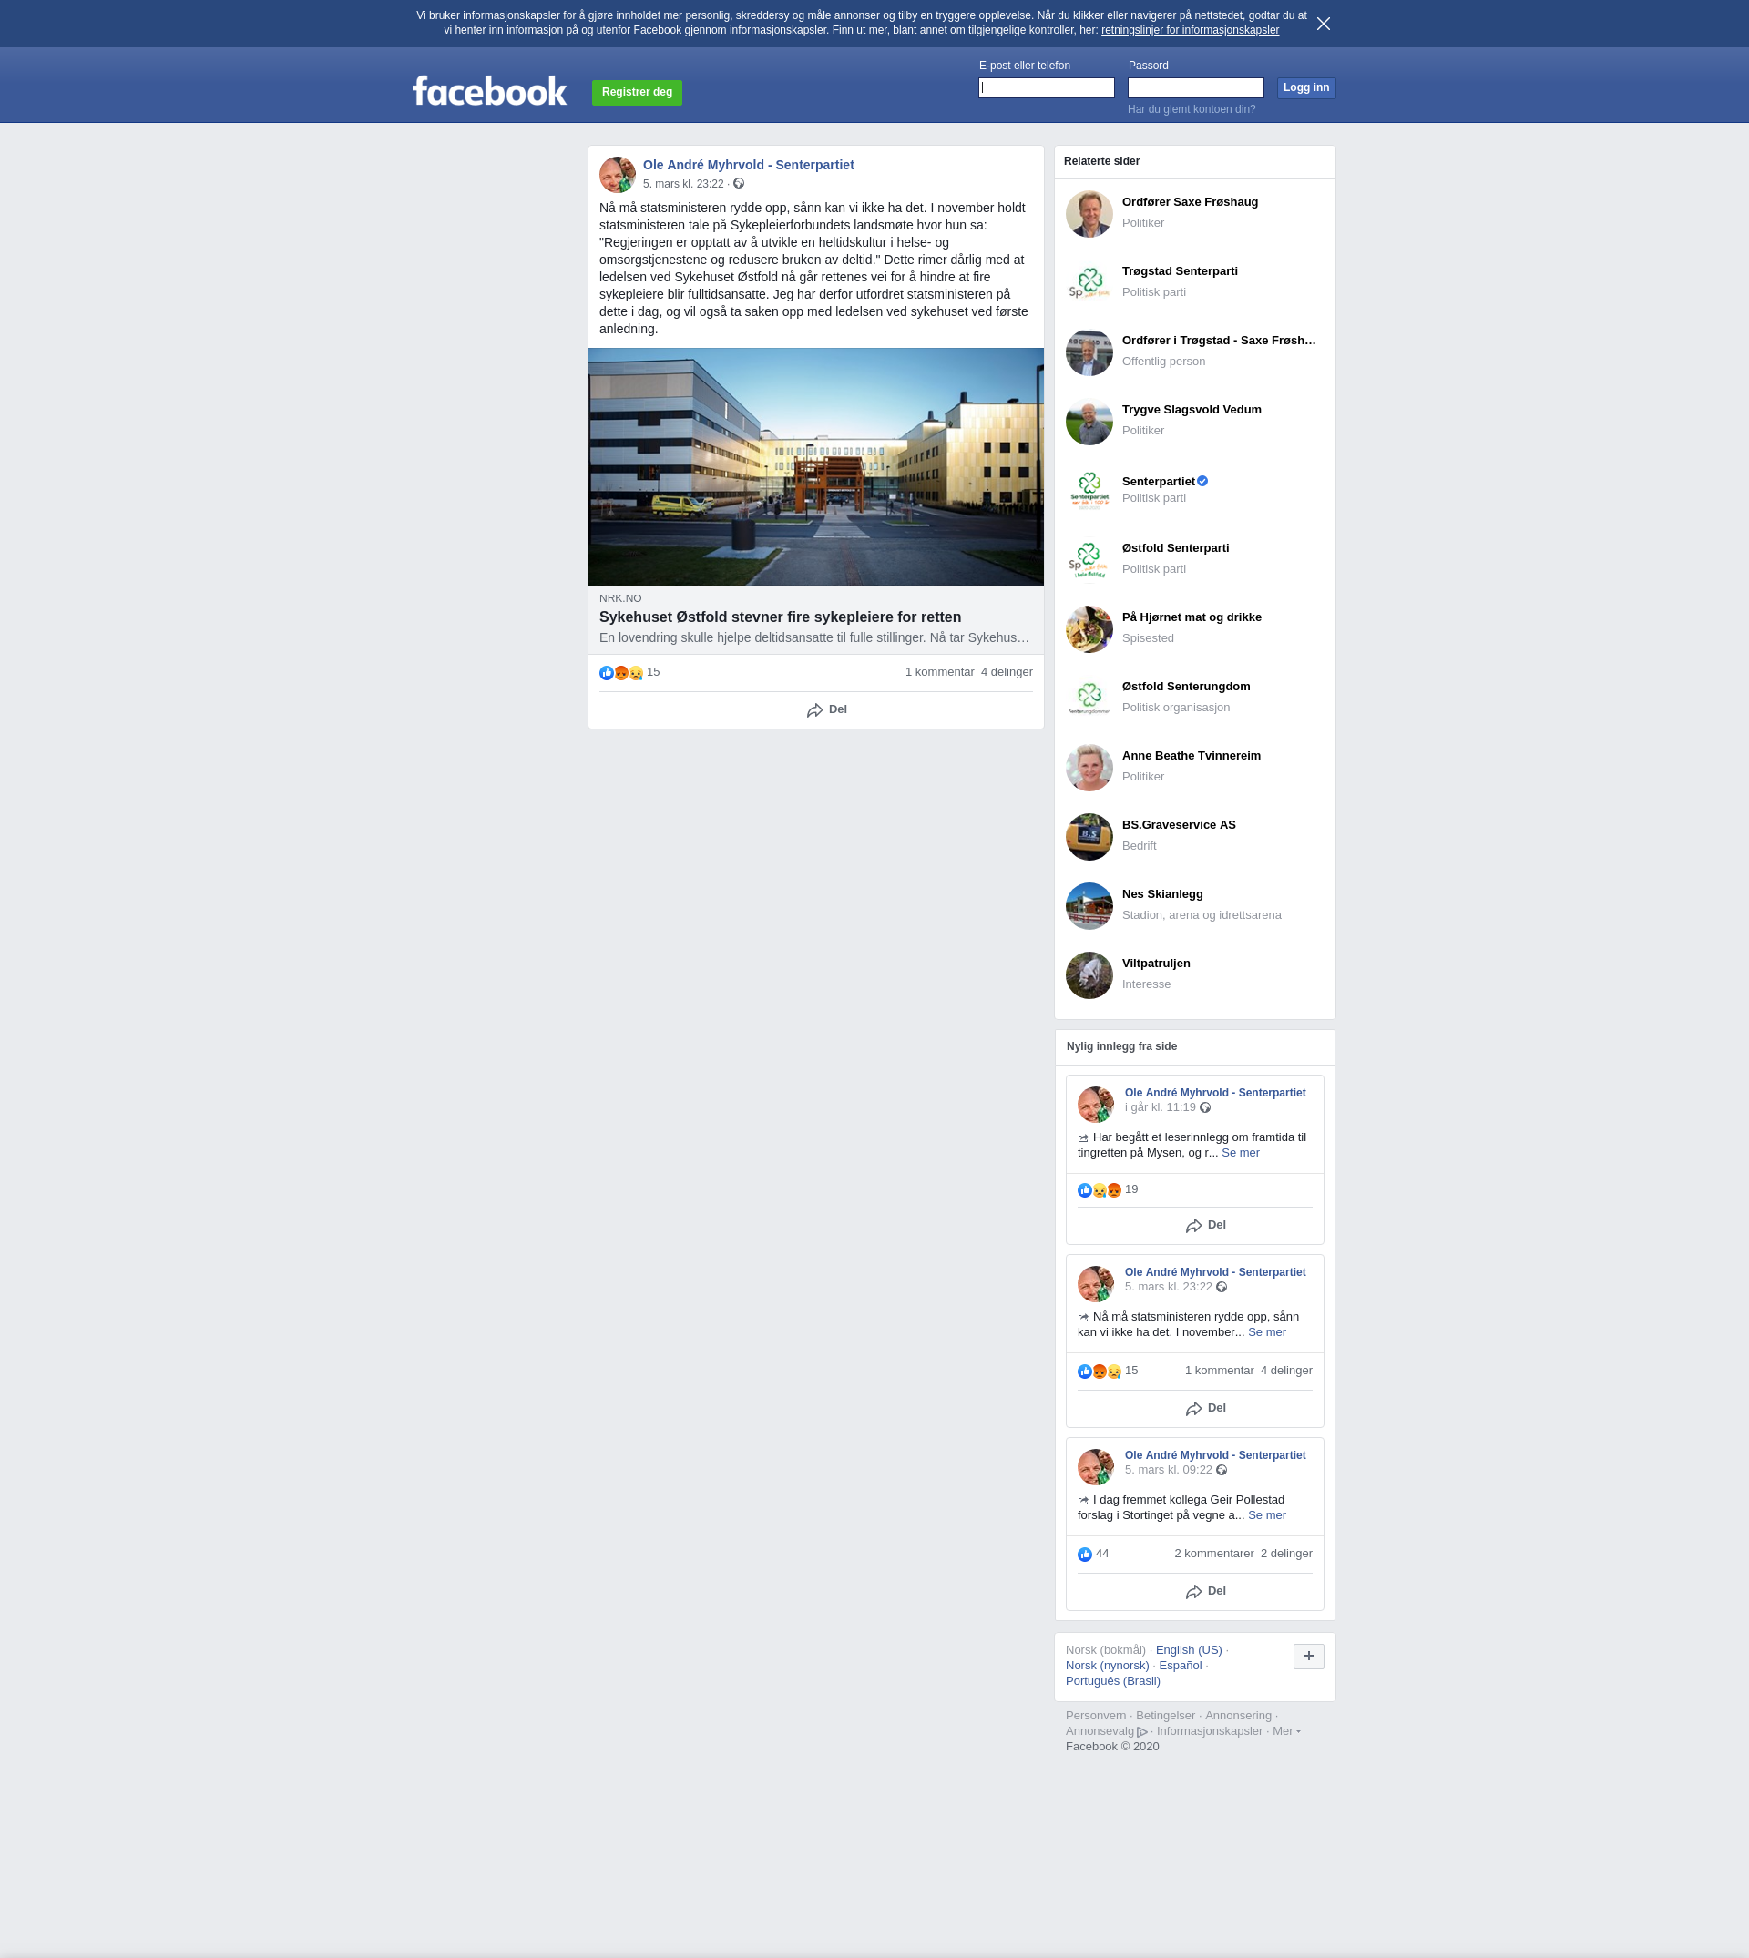This screenshot has width=1749, height=1958.
Task: Close the cookie notice banner
Action: 1324,24
